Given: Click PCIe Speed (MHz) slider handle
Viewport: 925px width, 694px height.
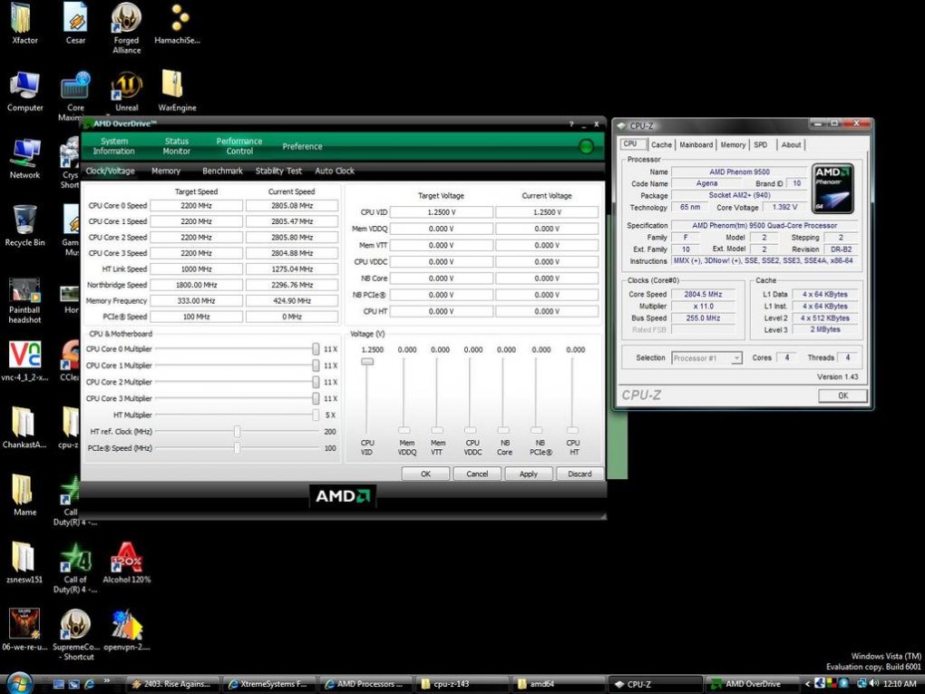Looking at the screenshot, I should click(x=238, y=448).
